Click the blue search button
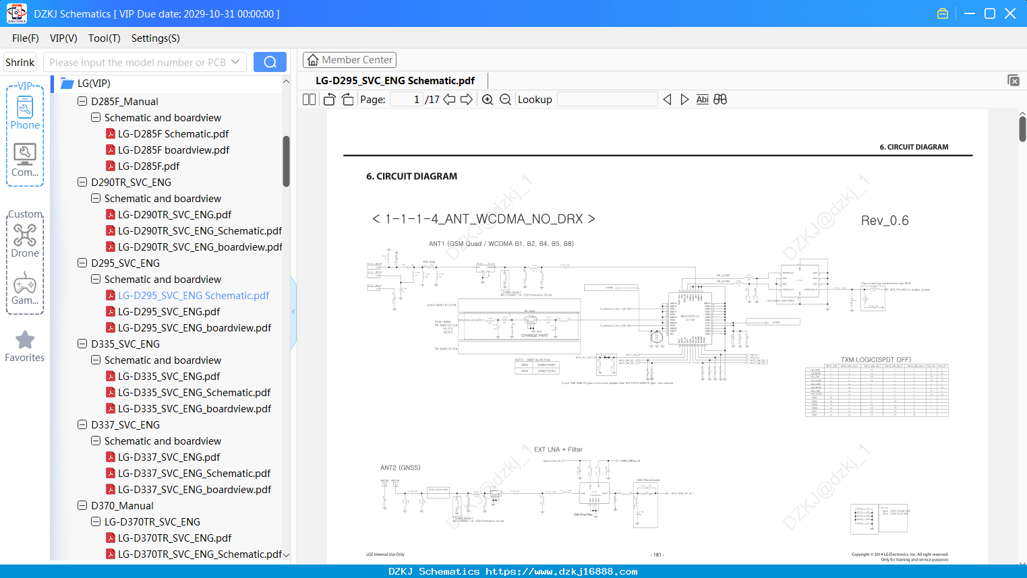Screen dimensions: 1027x578 (x=270, y=62)
